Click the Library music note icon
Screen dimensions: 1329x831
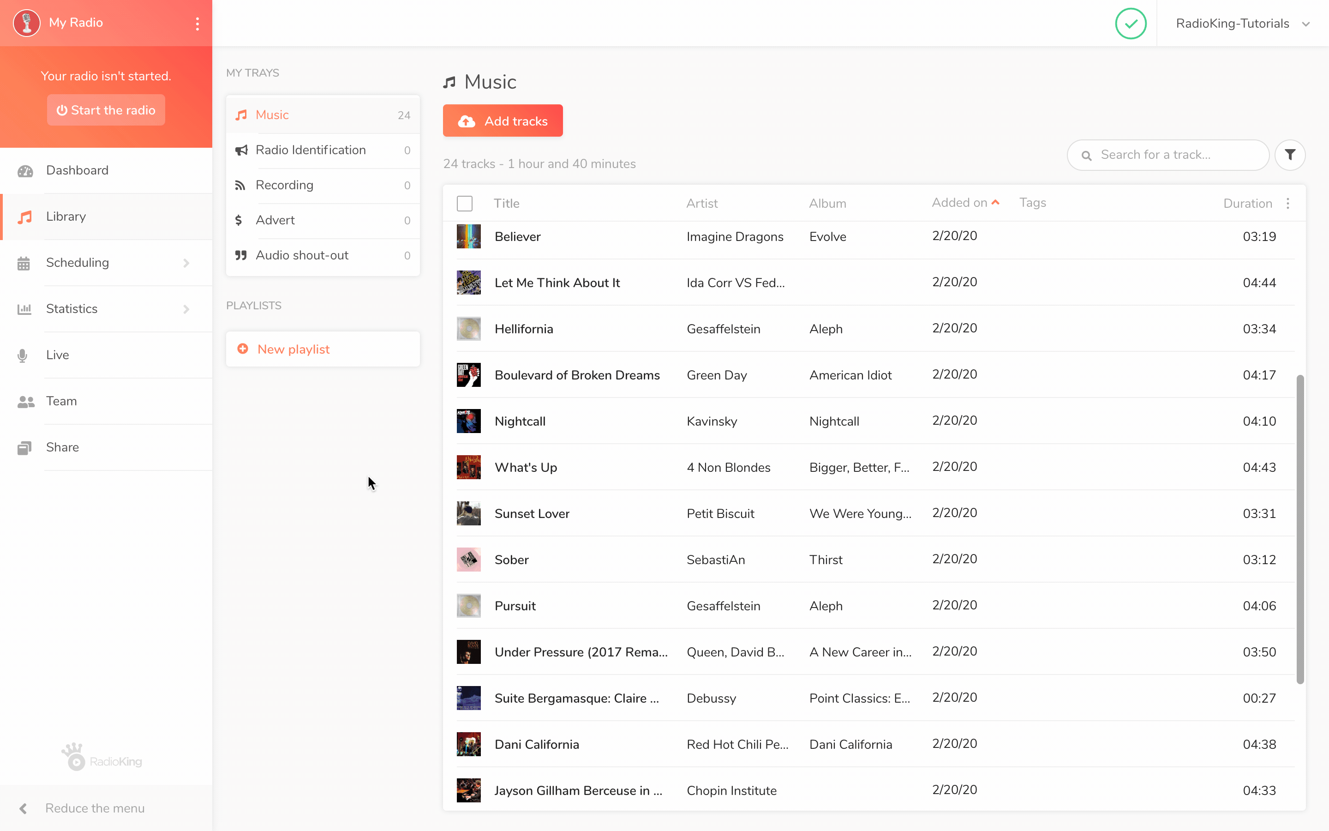click(25, 217)
